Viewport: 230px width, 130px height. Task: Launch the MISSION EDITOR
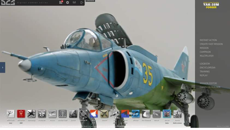click(x=208, y=83)
